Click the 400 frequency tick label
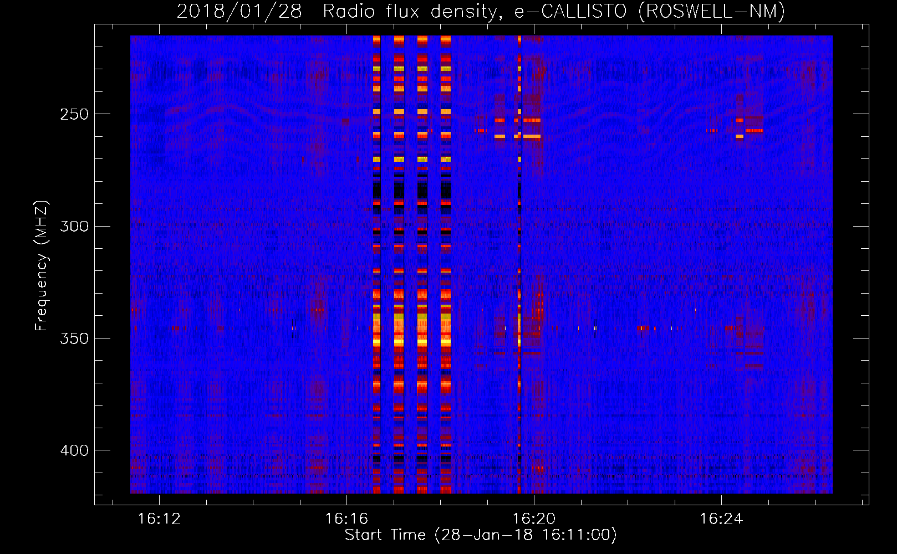Image resolution: width=897 pixels, height=554 pixels. 74,450
